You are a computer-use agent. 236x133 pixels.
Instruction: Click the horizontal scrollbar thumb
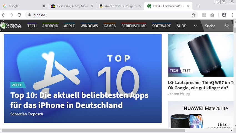[93, 130]
